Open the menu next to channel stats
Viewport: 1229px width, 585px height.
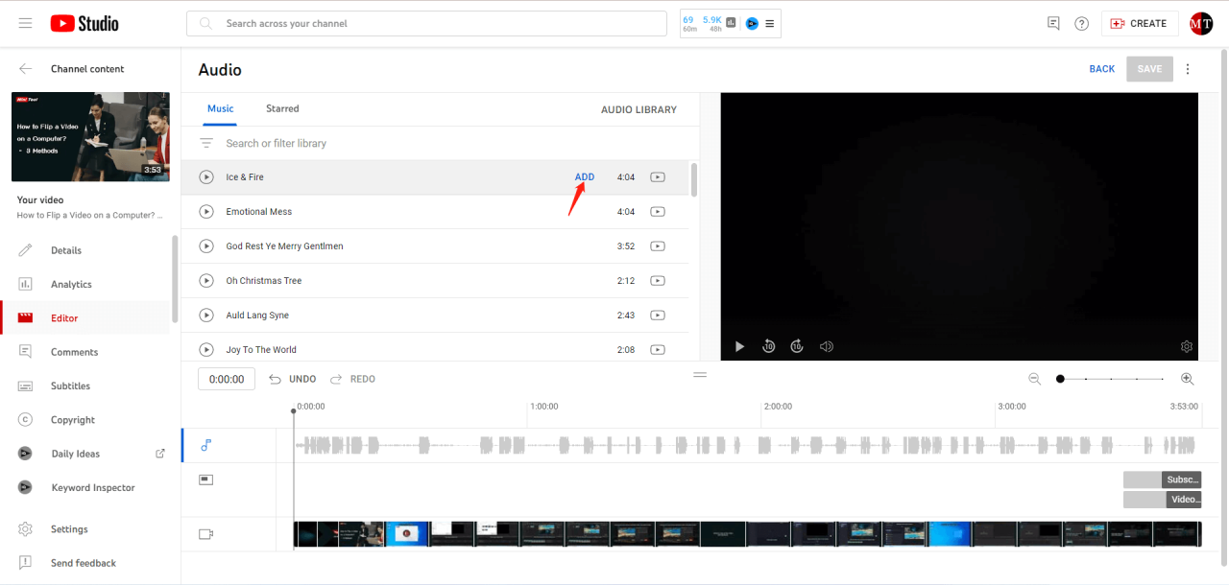tap(767, 23)
